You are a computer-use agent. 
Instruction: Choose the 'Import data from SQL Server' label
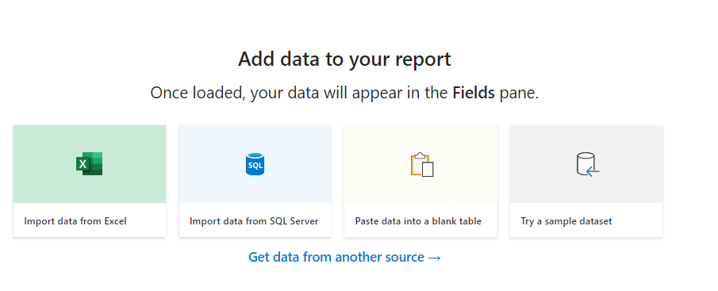point(254,221)
